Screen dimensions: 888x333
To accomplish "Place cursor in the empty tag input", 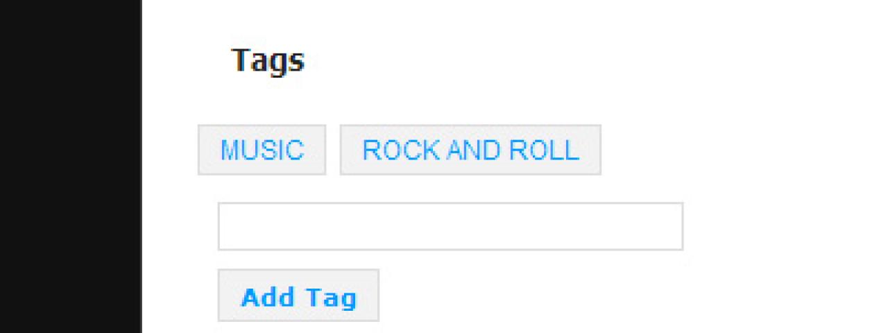I will click(x=450, y=226).
